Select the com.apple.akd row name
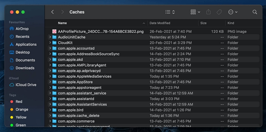266x132 pixels. coord(70,60)
